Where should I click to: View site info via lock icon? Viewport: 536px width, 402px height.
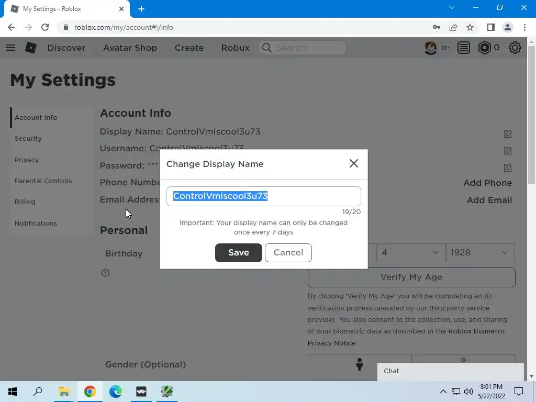(x=66, y=27)
